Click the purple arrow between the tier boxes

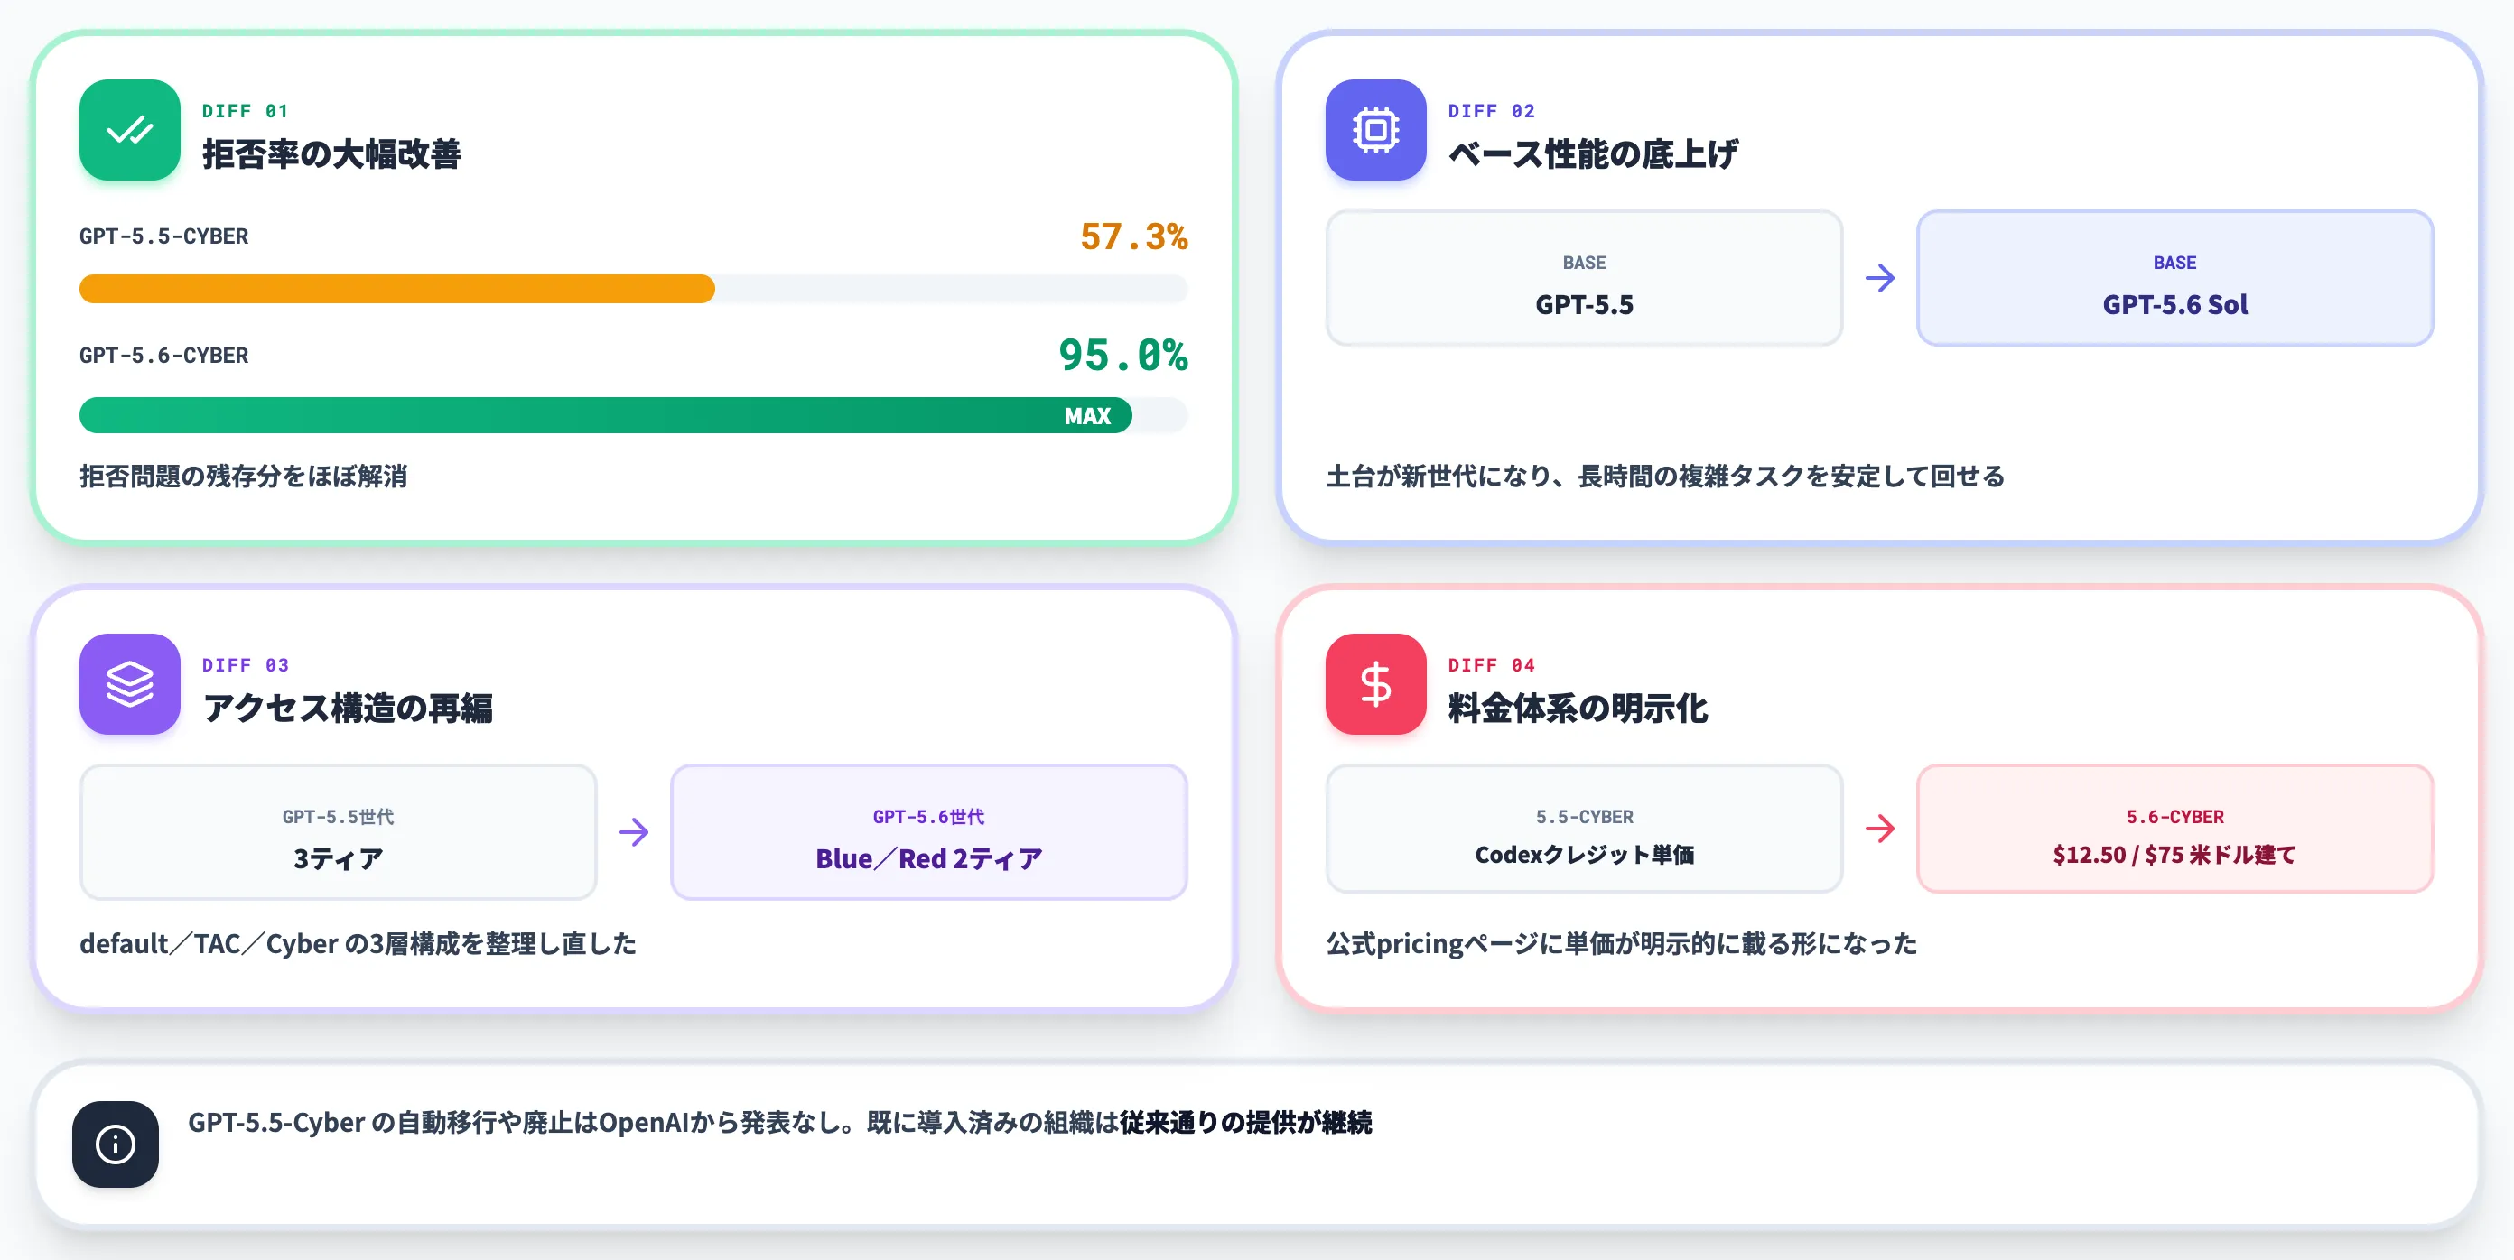[x=633, y=832]
